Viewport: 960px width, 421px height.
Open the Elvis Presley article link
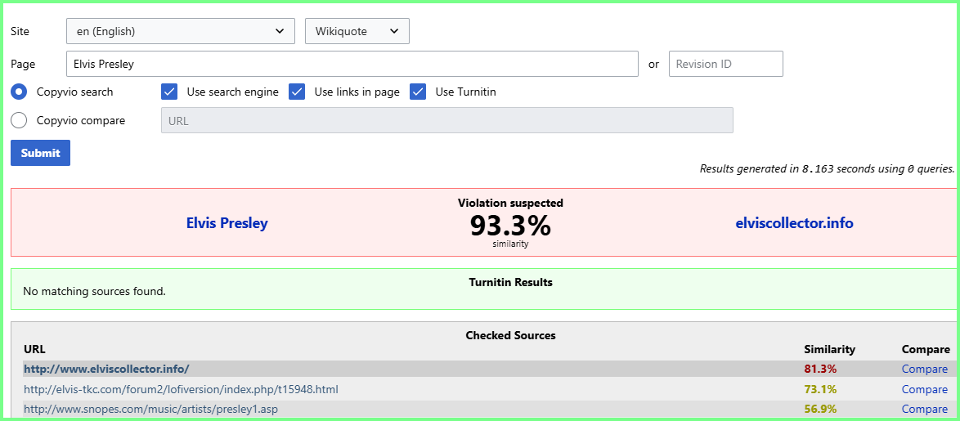pyautogui.click(x=227, y=223)
